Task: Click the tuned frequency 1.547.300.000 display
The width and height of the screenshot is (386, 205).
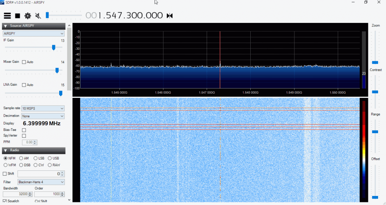Action: [x=124, y=15]
